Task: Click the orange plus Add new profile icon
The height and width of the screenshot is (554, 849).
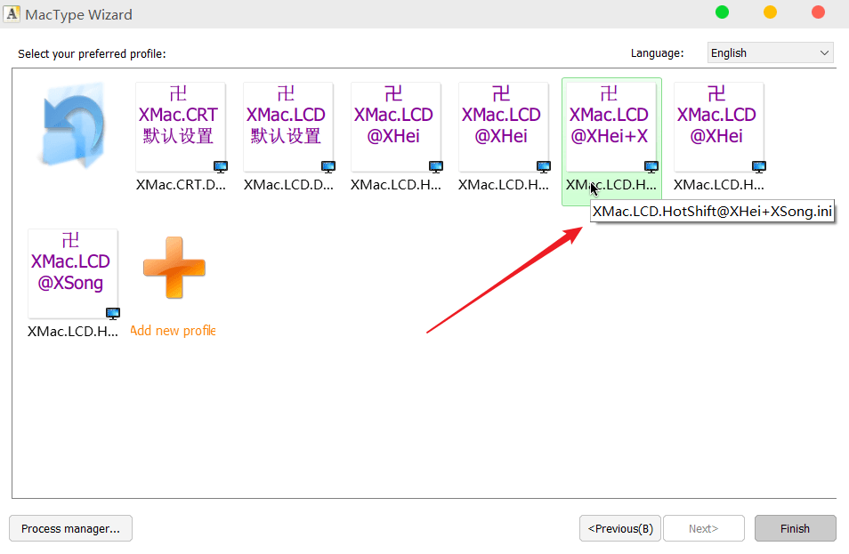Action: tap(174, 268)
